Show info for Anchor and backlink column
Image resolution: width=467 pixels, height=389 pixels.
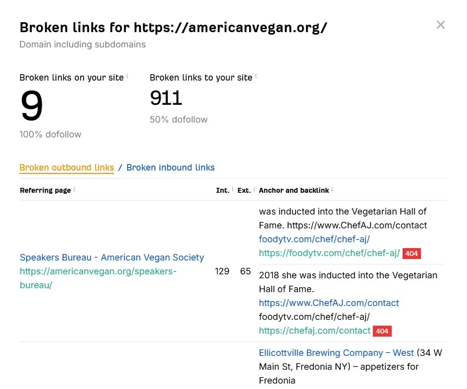coord(332,189)
